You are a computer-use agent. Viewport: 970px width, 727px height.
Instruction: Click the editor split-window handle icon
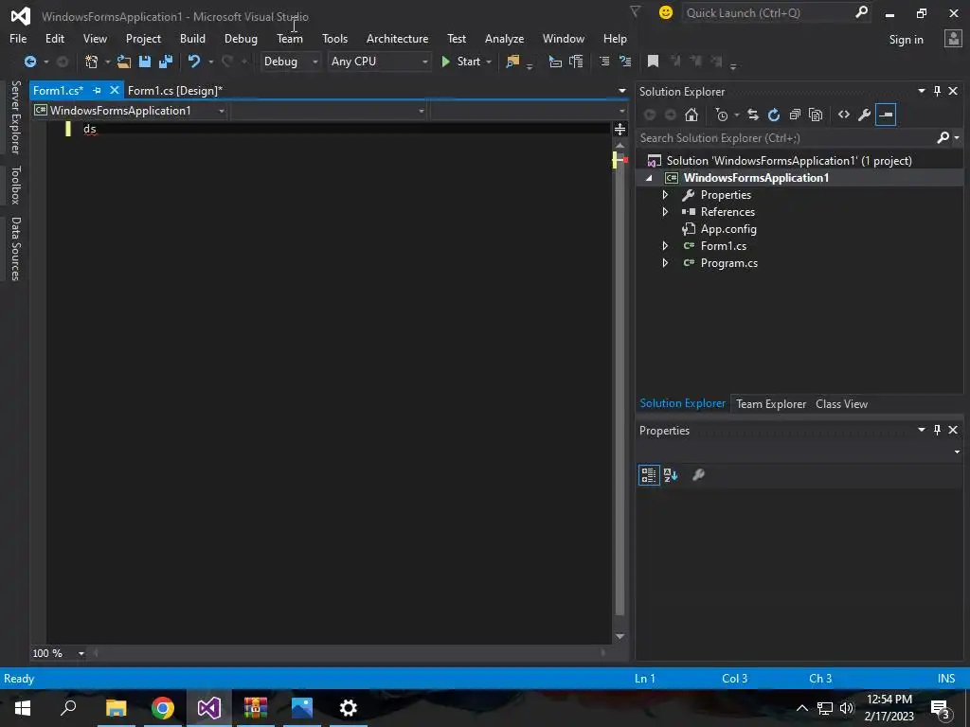coord(620,129)
